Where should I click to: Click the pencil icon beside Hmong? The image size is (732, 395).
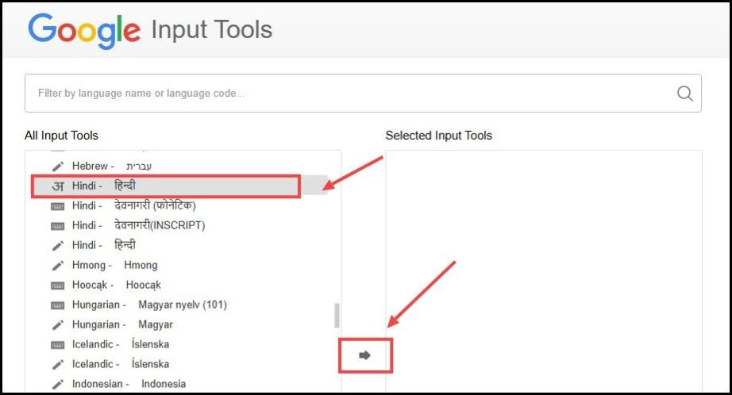pos(57,266)
